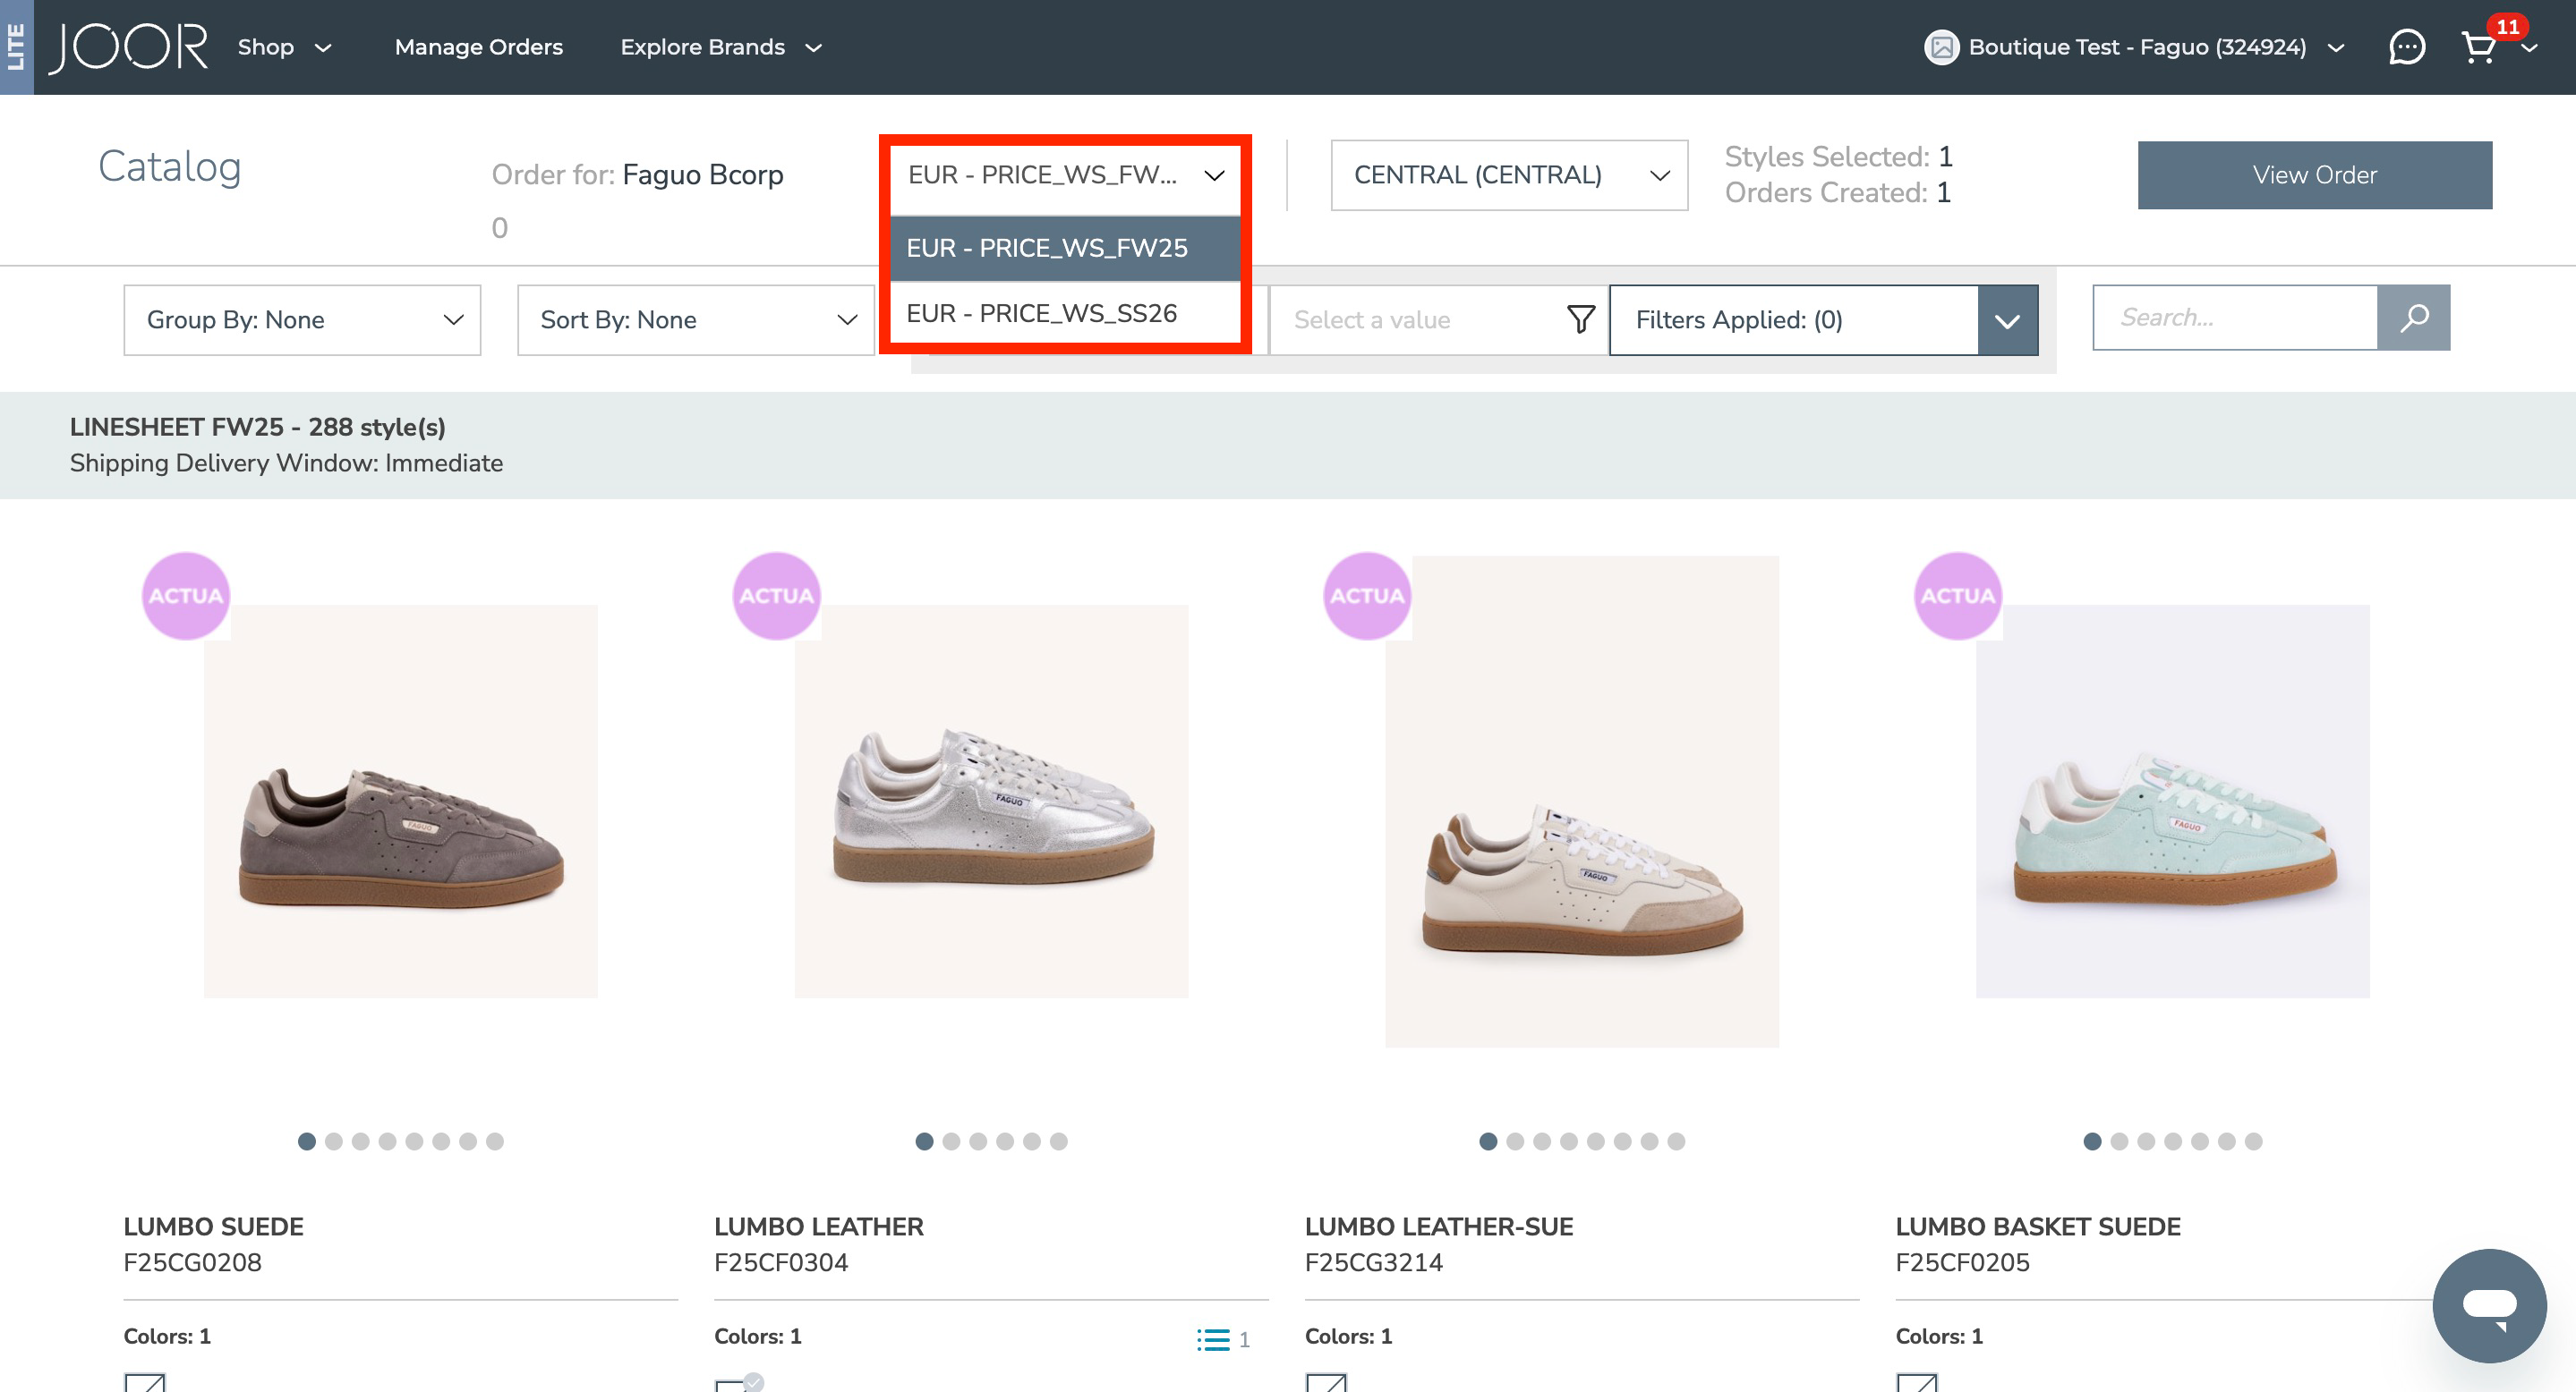Viewport: 2576px width, 1392px height.
Task: Select third image dot under Lumbo Leather-Sue
Action: click(1542, 1142)
